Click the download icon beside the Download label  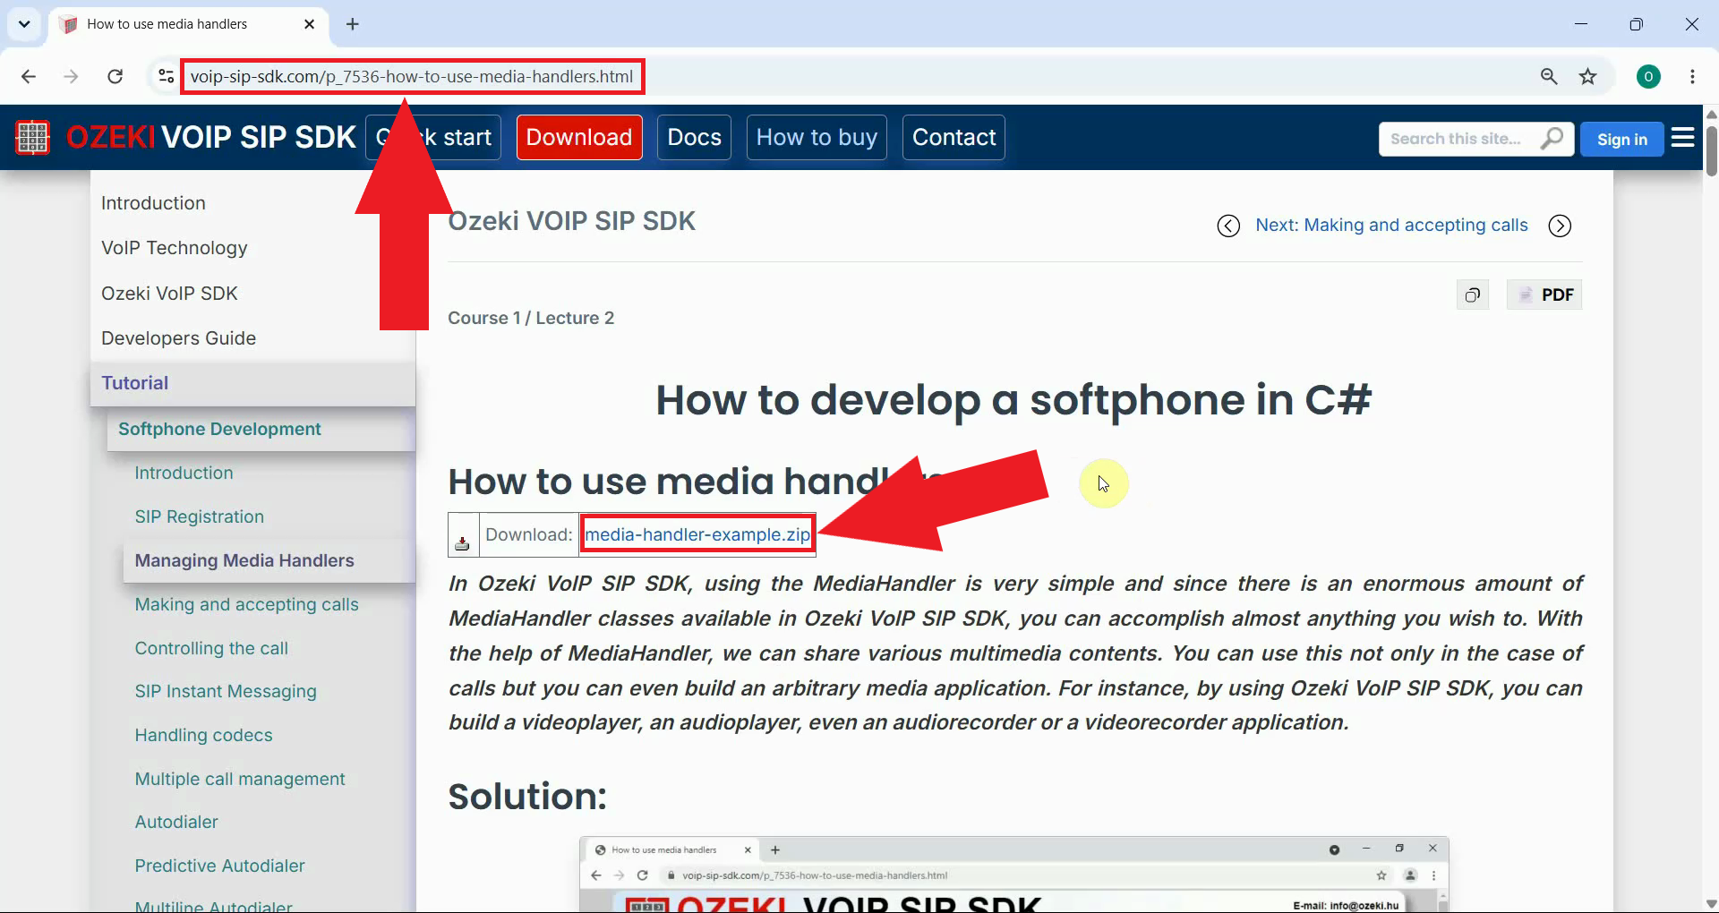[x=462, y=542]
